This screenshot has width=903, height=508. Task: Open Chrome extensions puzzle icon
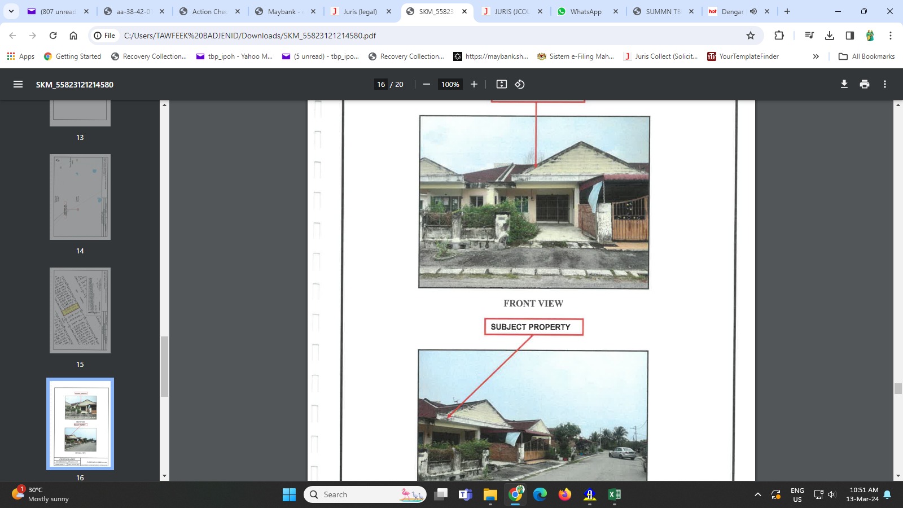tap(779, 36)
